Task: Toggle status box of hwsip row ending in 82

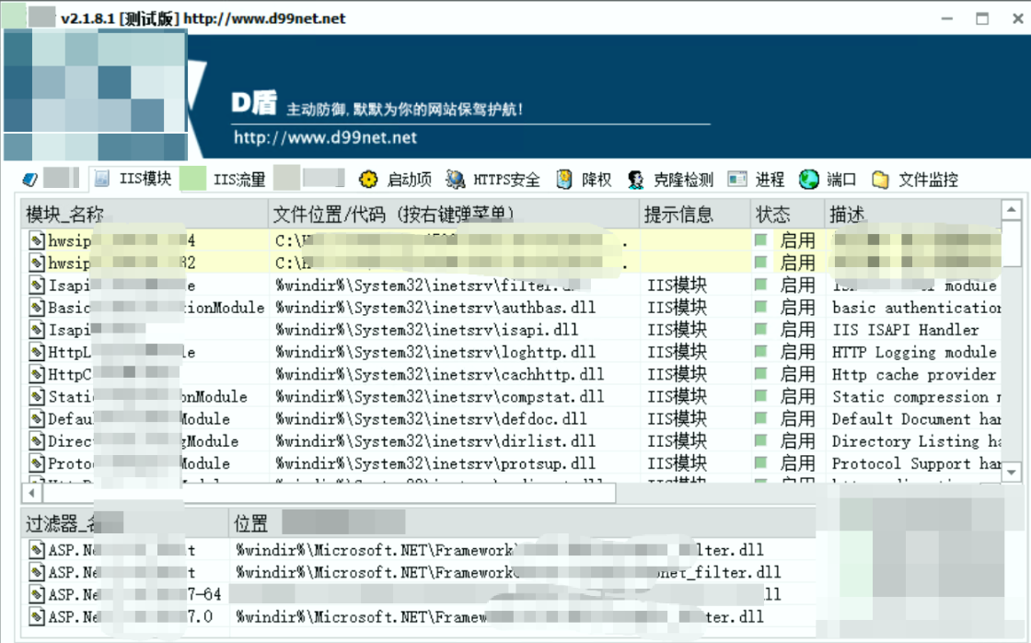Action: tap(760, 262)
